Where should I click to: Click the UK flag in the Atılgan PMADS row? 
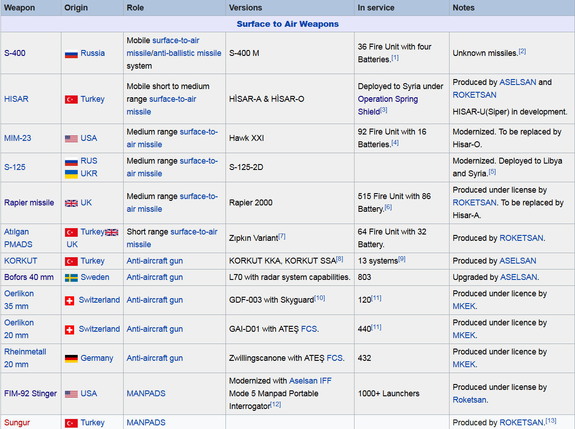coord(112,232)
